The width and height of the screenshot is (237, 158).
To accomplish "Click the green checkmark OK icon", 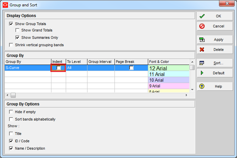I will tap(202, 16).
